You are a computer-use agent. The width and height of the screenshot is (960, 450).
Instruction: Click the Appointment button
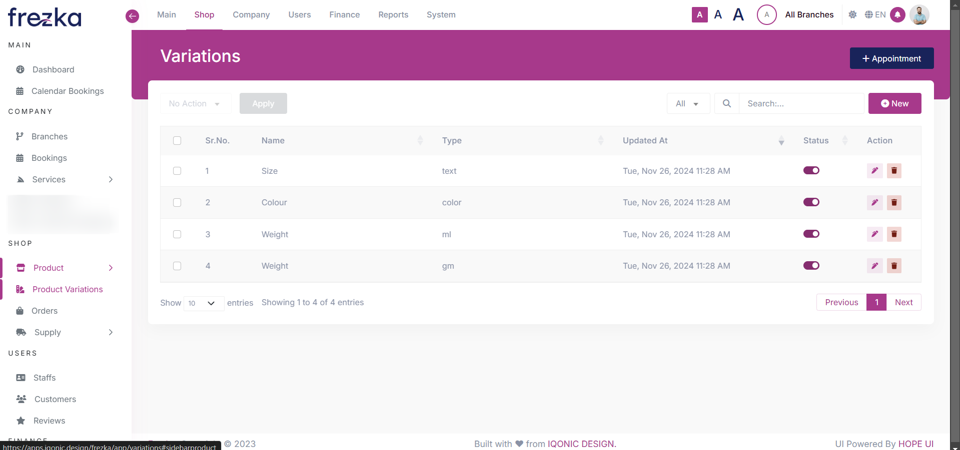891,58
